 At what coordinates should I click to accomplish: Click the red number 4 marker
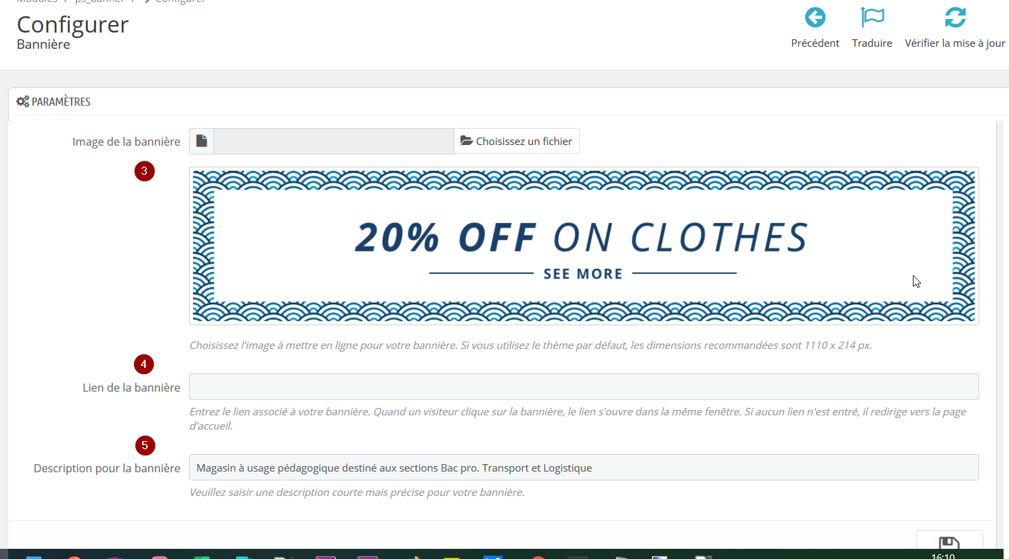[x=144, y=365]
